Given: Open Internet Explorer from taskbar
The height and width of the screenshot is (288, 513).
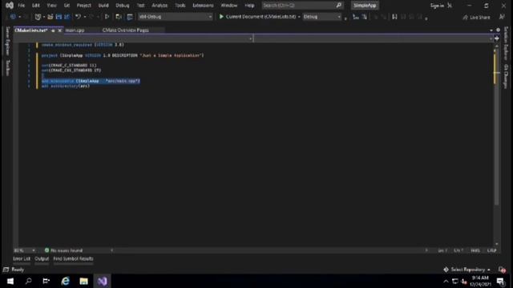Looking at the screenshot, I should [x=65, y=281].
